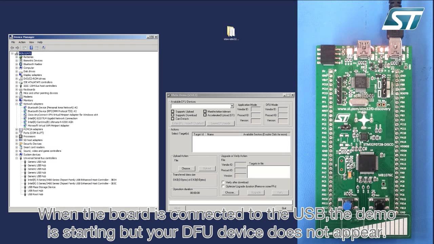Expand the PCMCIA adapters node
434x244 pixels.
(17, 129)
